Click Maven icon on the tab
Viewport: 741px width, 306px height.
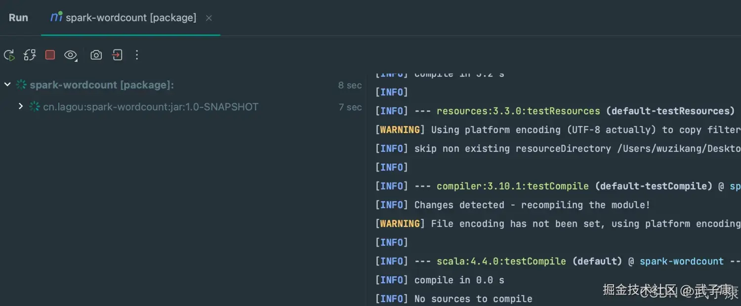click(56, 17)
